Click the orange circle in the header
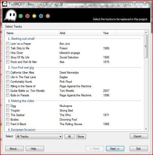The width and height of the screenshot is (153, 155). [x=48, y=16]
